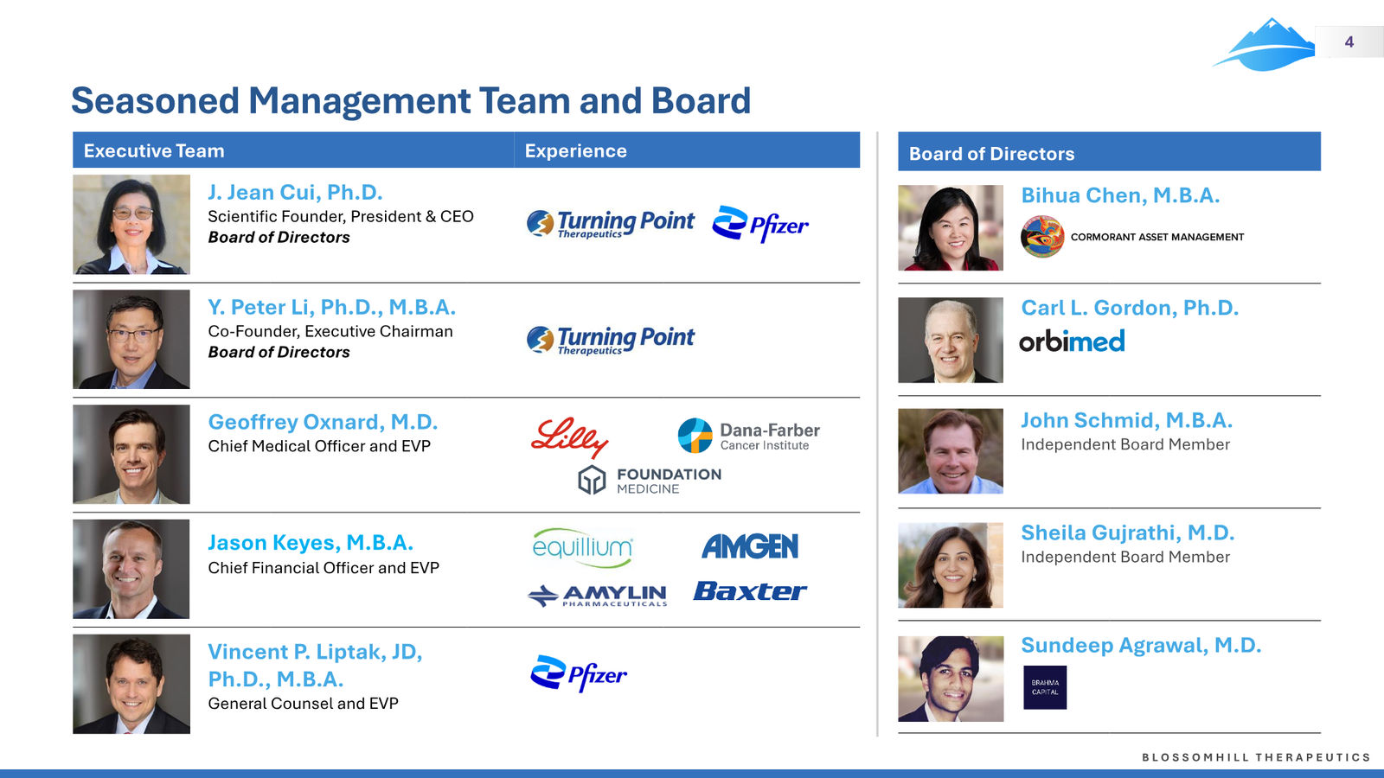The height and width of the screenshot is (778, 1384).
Task: Click the Blossom Hill mountain logo
Action: pyautogui.click(x=1264, y=44)
